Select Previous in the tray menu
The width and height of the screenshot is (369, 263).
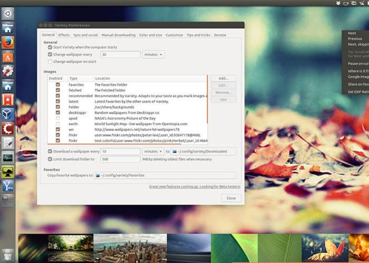coord(355,39)
